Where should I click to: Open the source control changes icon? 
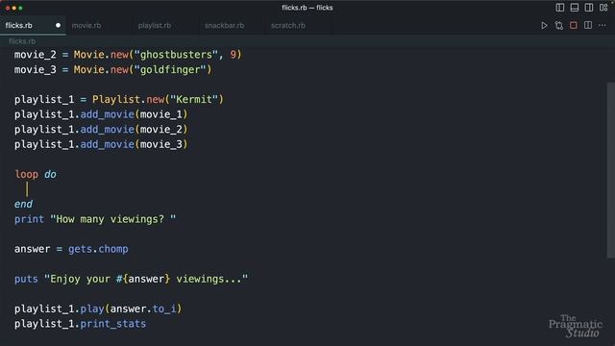[559, 26]
